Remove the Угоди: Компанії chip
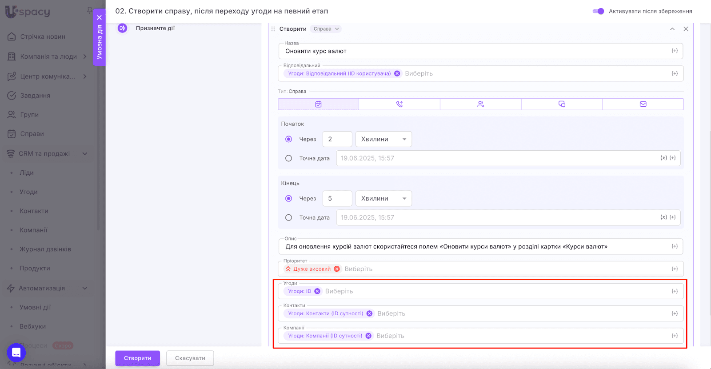This screenshot has width=711, height=369. 368,336
